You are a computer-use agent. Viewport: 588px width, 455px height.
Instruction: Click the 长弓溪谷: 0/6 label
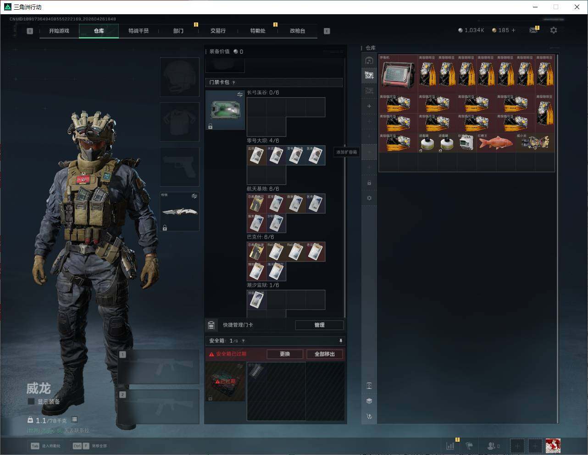point(263,93)
